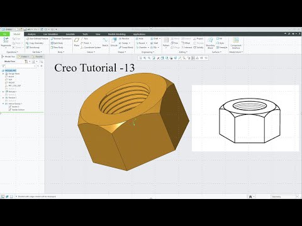302x226 pixels.
Task: Click Boolean Operations
Action: coord(61,38)
